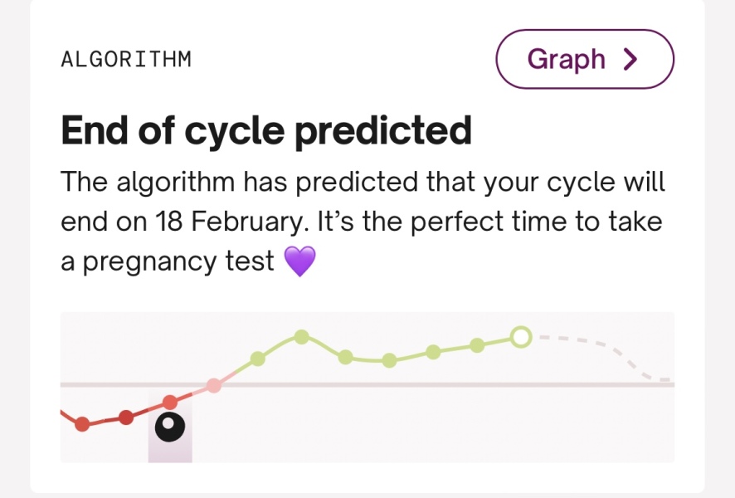Click the chevron arrow beside Graph

coord(631,59)
